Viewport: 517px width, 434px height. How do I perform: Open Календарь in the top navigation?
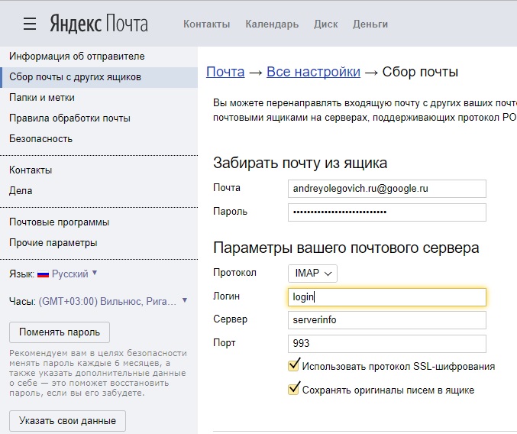[x=272, y=24]
